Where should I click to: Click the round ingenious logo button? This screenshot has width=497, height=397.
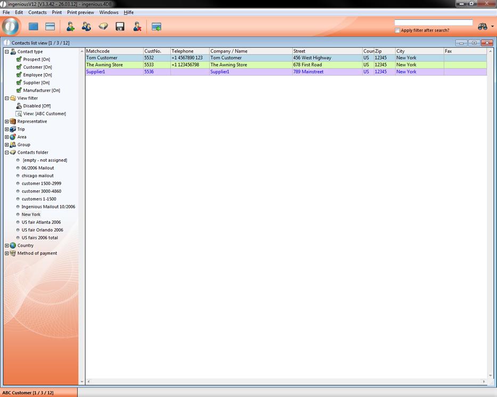(11, 26)
